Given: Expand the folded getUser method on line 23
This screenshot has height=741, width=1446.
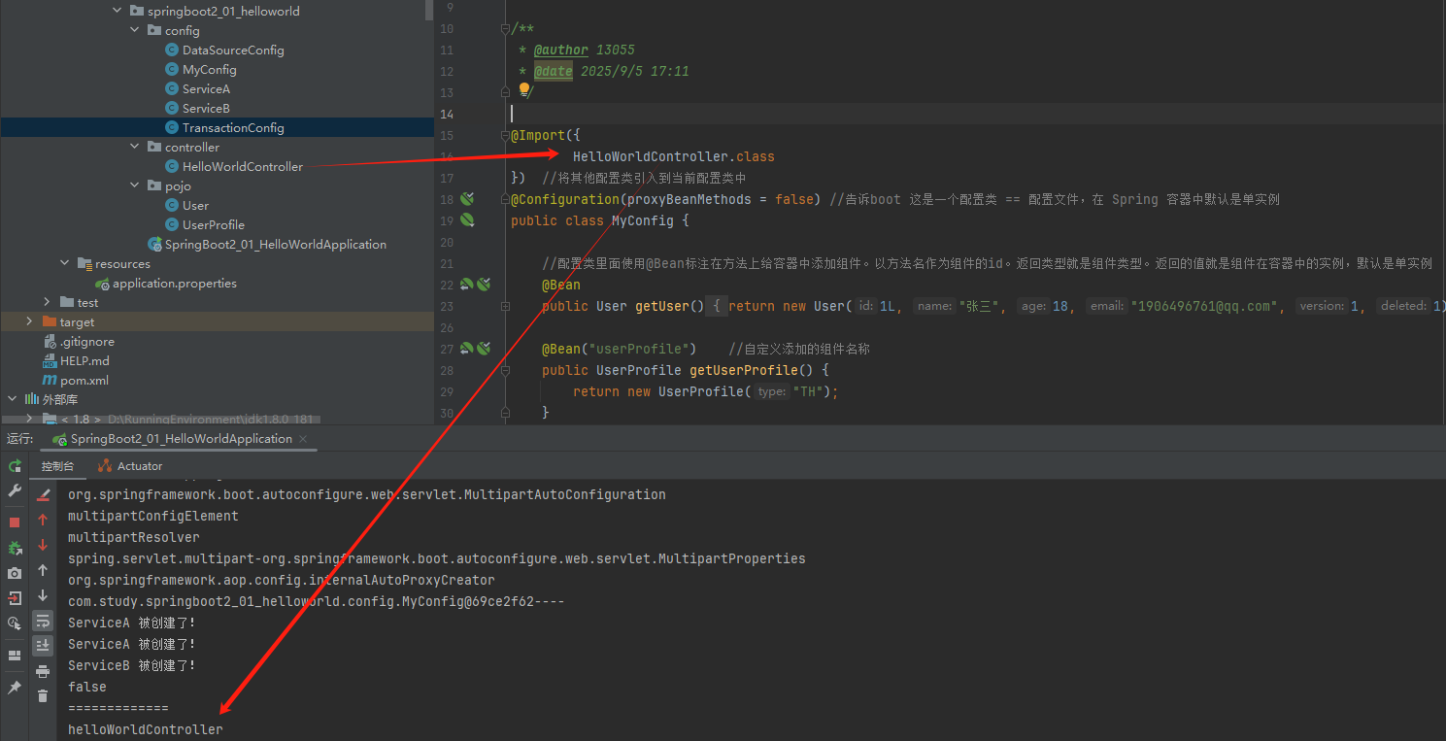Looking at the screenshot, I should point(505,306).
